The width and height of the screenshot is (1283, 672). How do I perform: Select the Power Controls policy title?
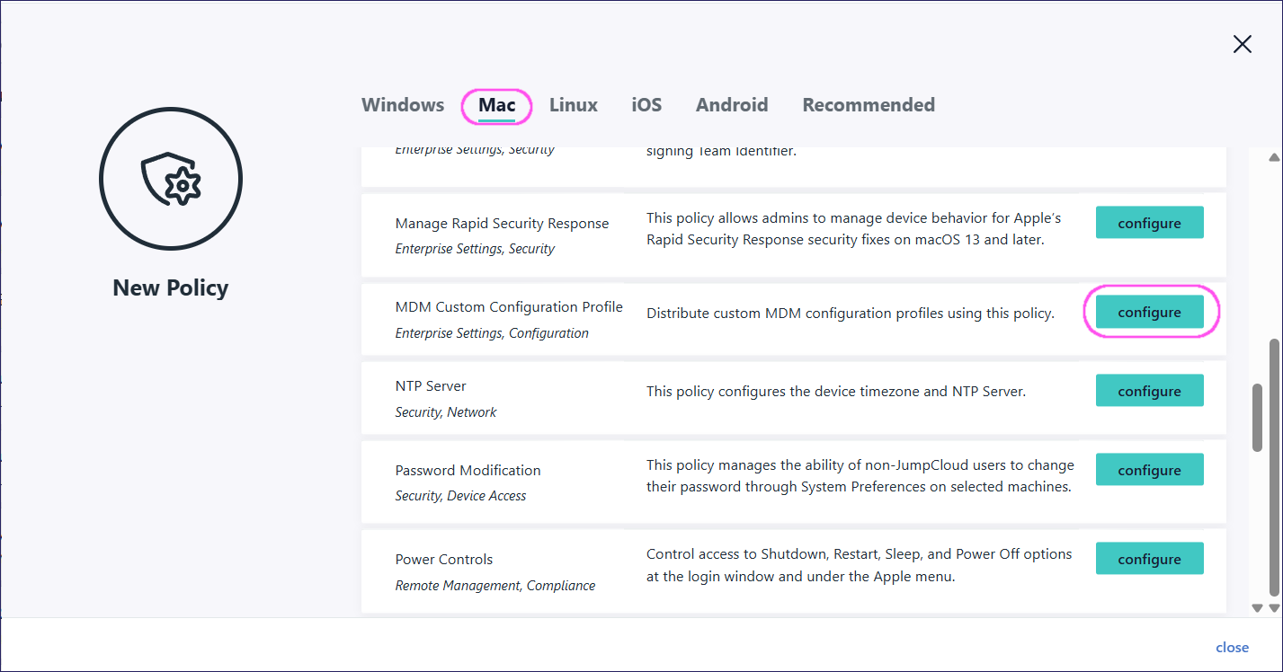[x=444, y=559]
